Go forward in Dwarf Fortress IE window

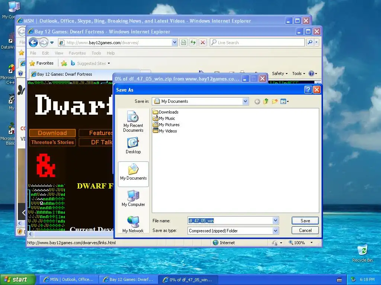pyautogui.click(x=44, y=43)
